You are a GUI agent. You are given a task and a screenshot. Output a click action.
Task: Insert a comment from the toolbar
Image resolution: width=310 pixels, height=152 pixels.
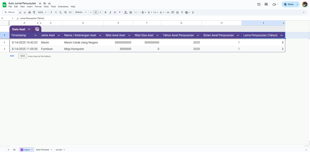(x=173, y=12)
